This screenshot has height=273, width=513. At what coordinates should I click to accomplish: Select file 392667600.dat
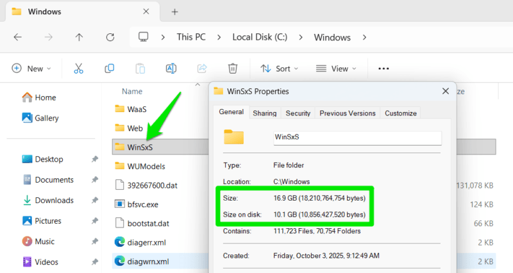pos(146,185)
